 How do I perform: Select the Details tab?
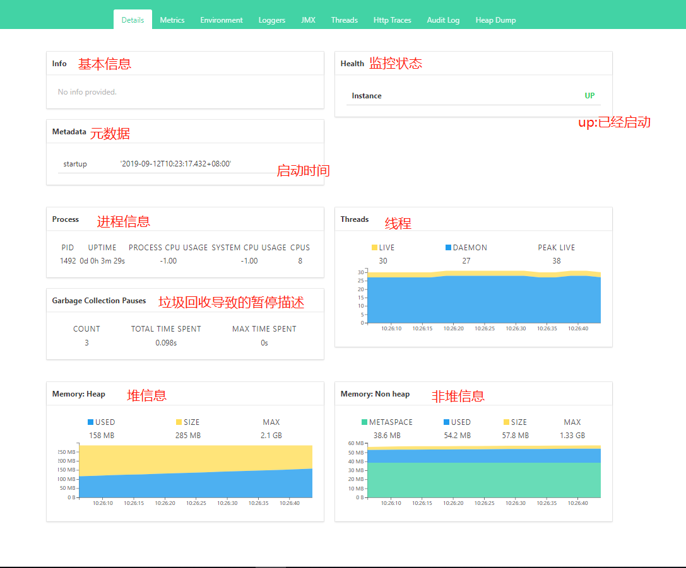click(x=133, y=20)
